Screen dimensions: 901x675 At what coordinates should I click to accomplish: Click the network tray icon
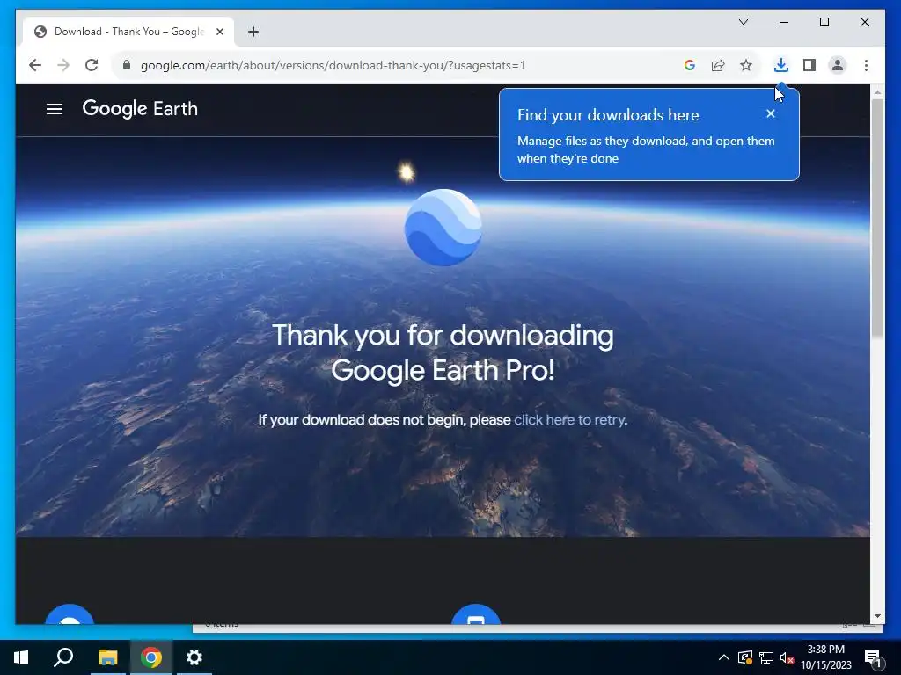pyautogui.click(x=766, y=657)
